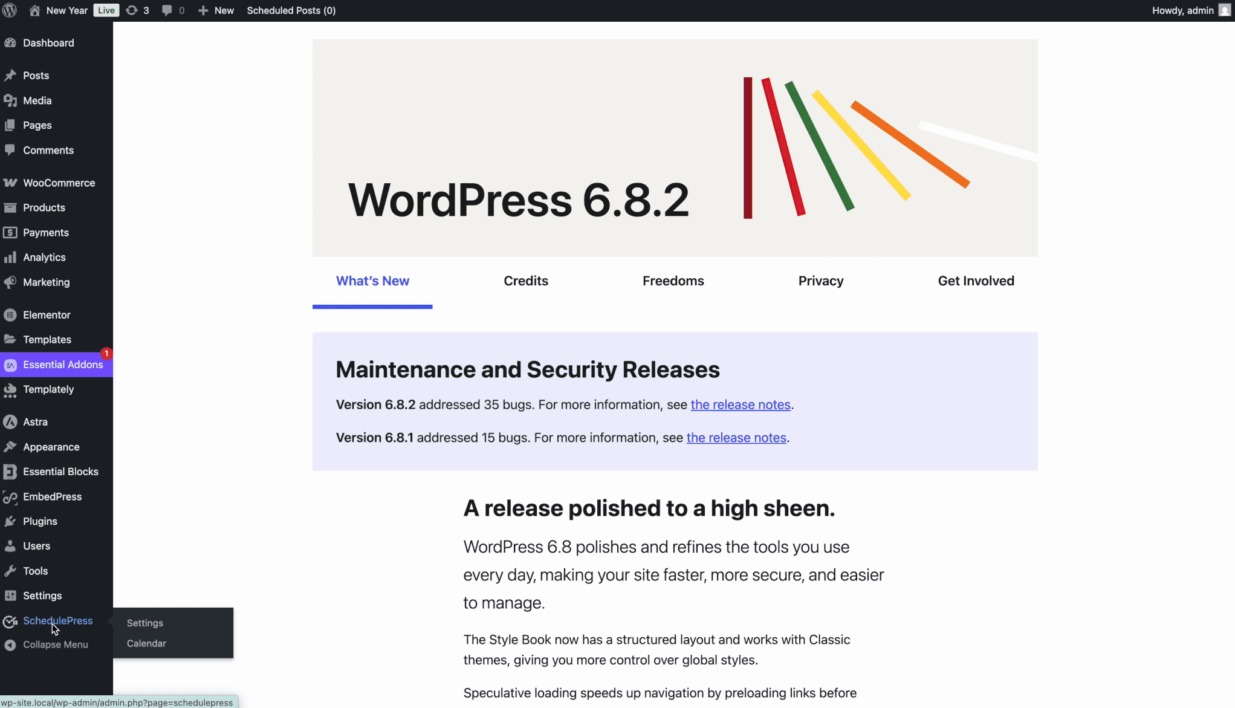The image size is (1235, 708).
Task: Click the Tools wrench icon
Action: pos(10,571)
